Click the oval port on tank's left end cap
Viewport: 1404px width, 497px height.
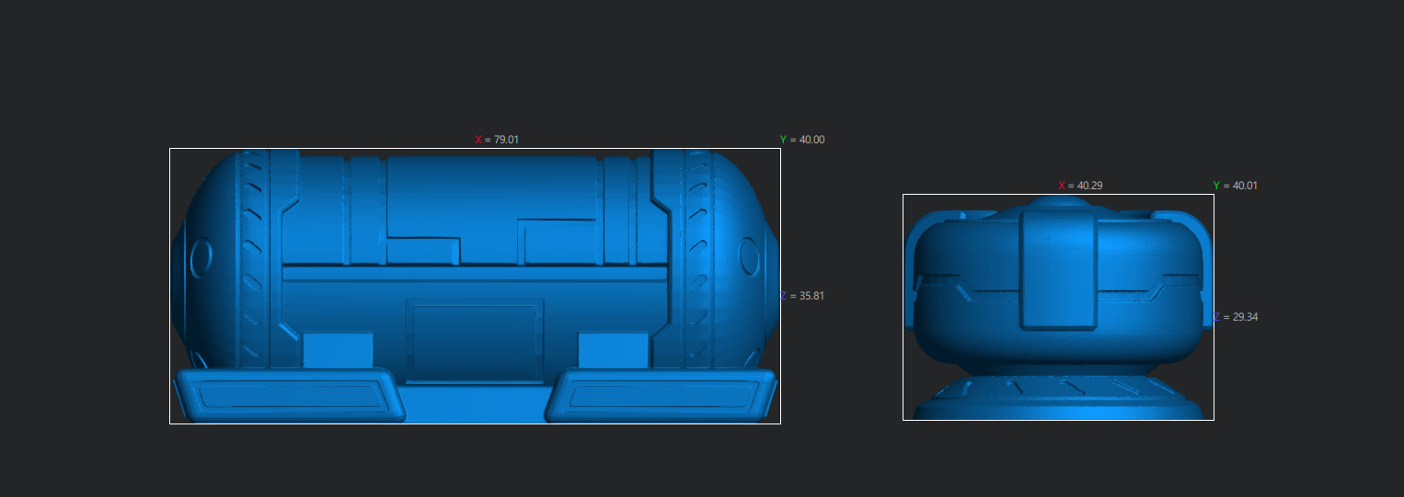pos(201,258)
